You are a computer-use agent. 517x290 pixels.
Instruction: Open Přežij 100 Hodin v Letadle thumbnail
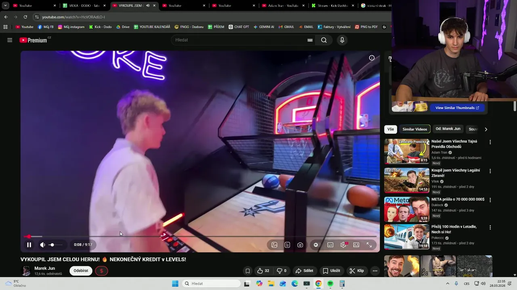click(407, 237)
